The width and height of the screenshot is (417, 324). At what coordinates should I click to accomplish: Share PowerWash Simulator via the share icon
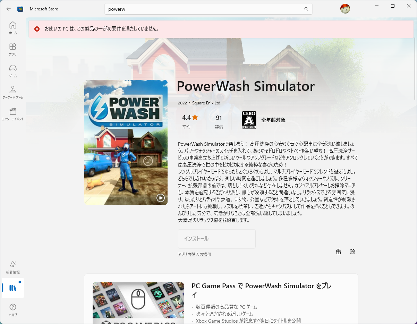(x=352, y=251)
